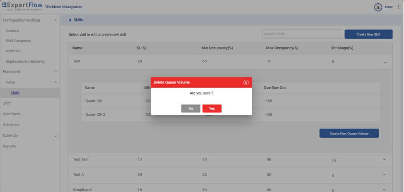404x192 pixels.
Task: Close the Delete Queue Volume dialog
Action: (246, 83)
